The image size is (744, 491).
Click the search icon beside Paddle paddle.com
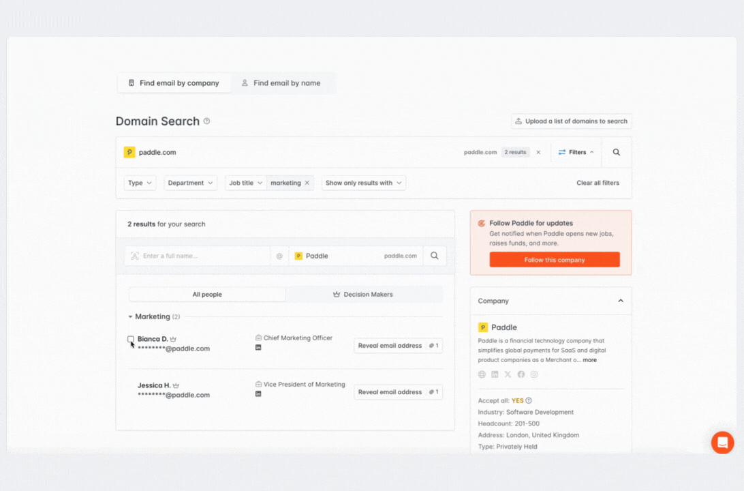tap(435, 256)
